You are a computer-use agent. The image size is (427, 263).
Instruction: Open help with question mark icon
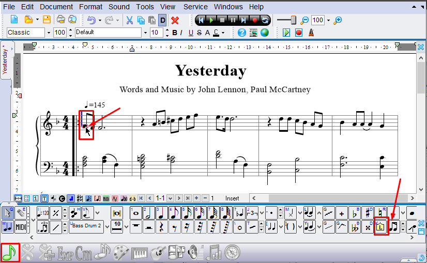pyautogui.click(x=242, y=33)
